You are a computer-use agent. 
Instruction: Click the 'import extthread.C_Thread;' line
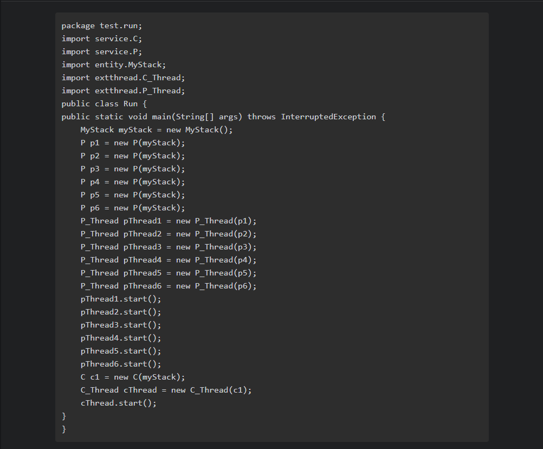coord(123,78)
